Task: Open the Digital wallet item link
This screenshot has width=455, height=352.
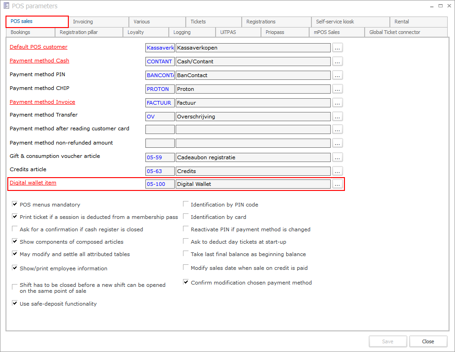Action: coord(33,183)
